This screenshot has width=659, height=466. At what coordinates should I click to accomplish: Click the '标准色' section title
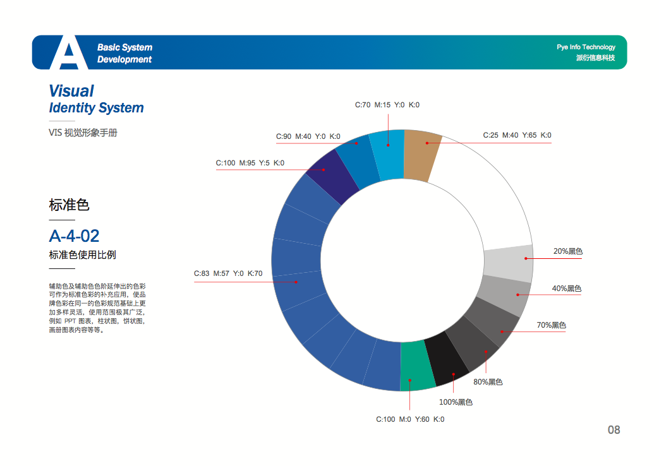tap(69, 205)
